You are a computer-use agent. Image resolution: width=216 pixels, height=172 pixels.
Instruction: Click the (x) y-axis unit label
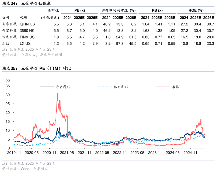click(8, 80)
